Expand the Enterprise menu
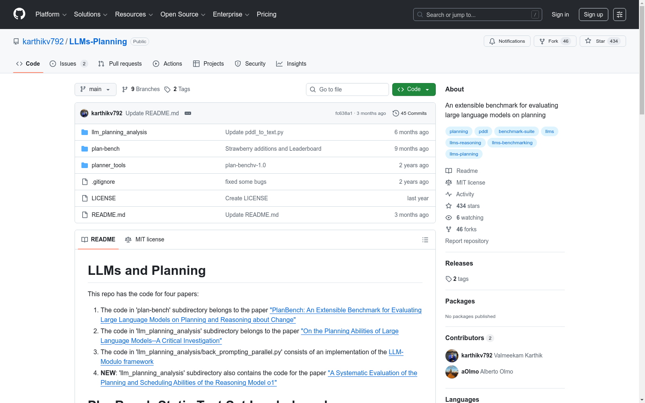Viewport: 645px width, 403px height. (x=231, y=15)
